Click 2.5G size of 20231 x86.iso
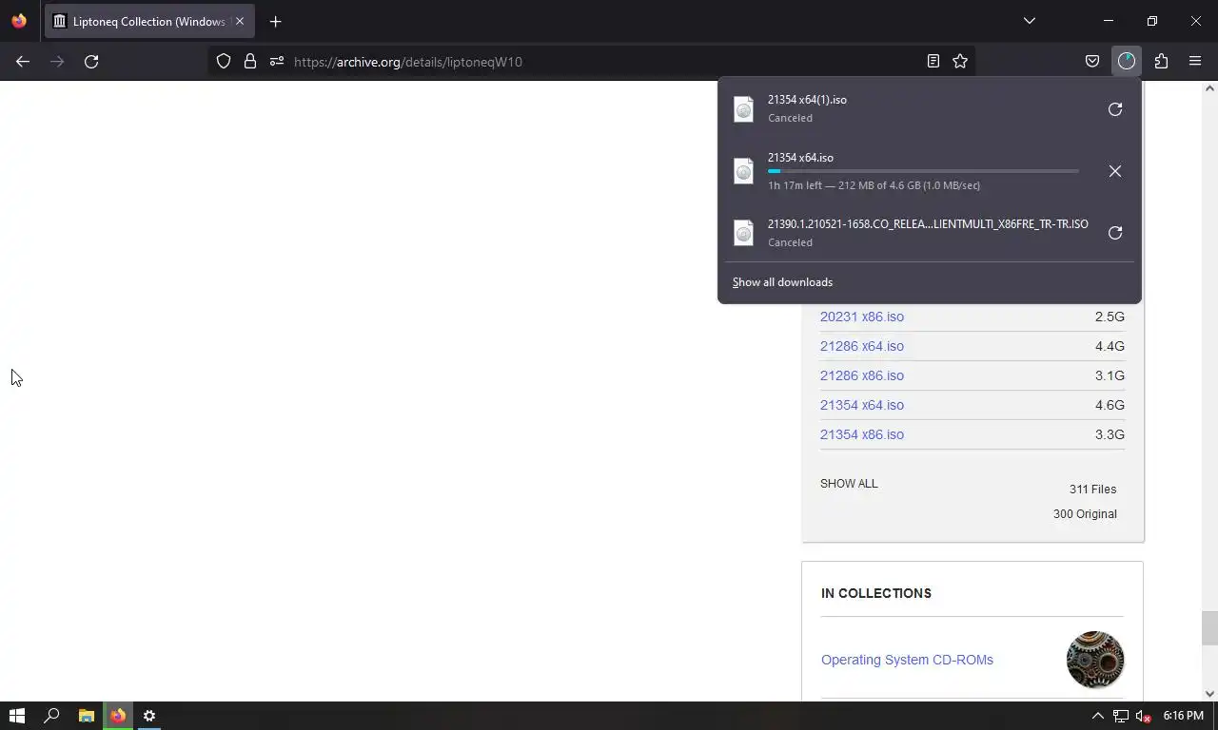This screenshot has height=730, width=1218. (1110, 317)
